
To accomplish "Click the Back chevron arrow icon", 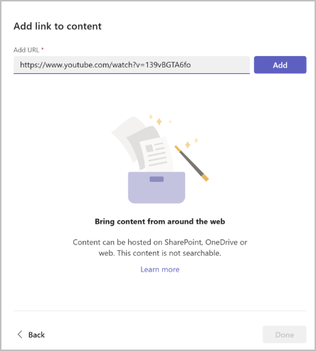I will click(20, 335).
